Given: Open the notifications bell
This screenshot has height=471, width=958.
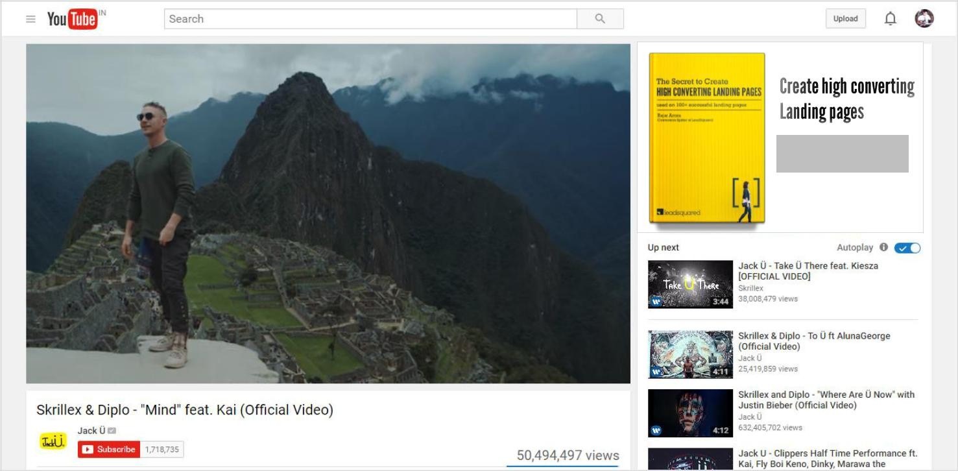Looking at the screenshot, I should 891,19.
